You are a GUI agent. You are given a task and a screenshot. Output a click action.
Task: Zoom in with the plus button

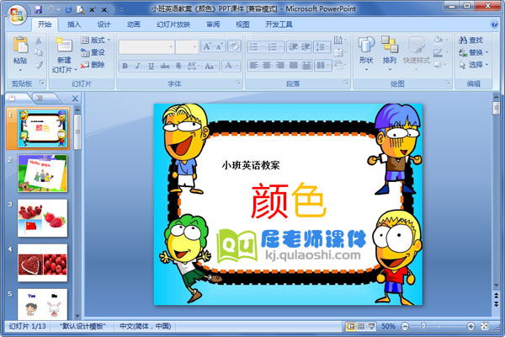point(470,326)
